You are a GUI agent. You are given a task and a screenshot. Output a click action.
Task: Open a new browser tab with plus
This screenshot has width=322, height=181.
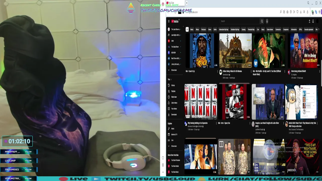(186, 3)
